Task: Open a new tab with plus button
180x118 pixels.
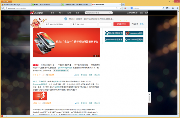Action: click(123, 5)
